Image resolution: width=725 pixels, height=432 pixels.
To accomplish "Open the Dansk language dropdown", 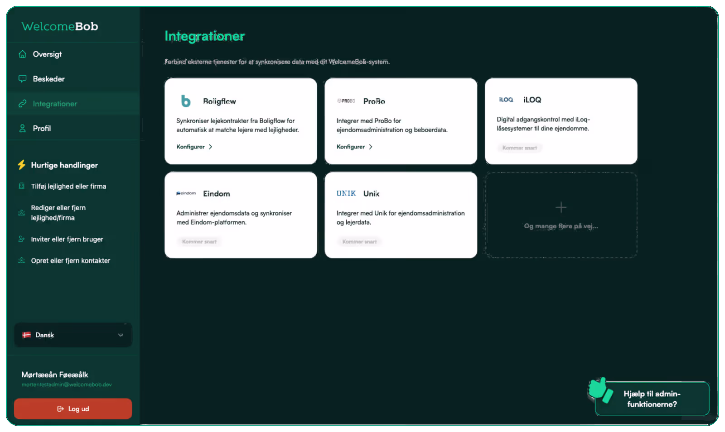I will pos(73,335).
